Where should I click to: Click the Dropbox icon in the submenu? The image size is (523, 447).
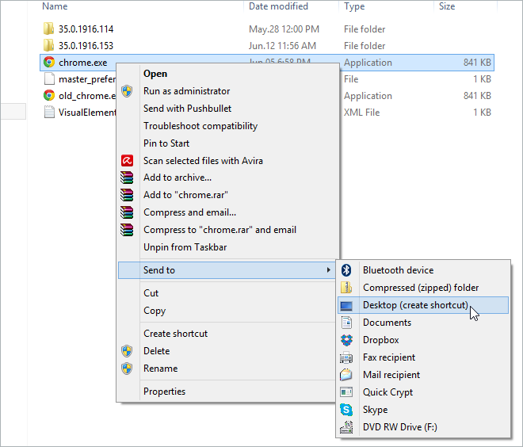[346, 340]
